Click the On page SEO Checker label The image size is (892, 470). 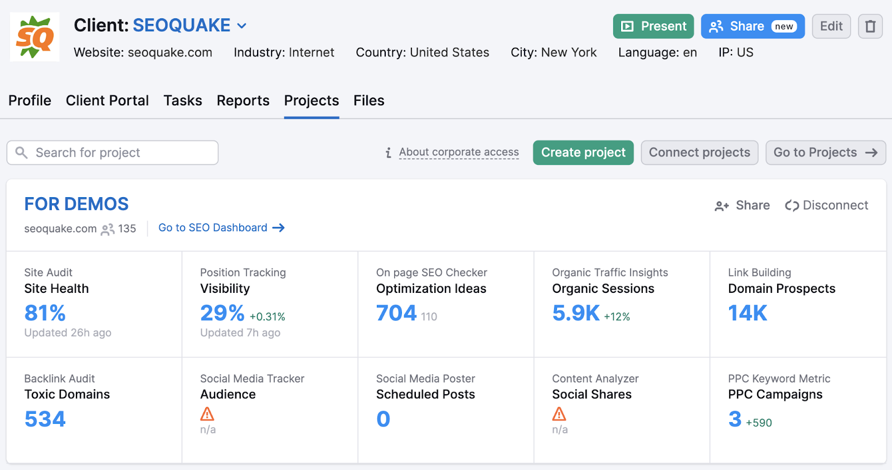point(432,272)
